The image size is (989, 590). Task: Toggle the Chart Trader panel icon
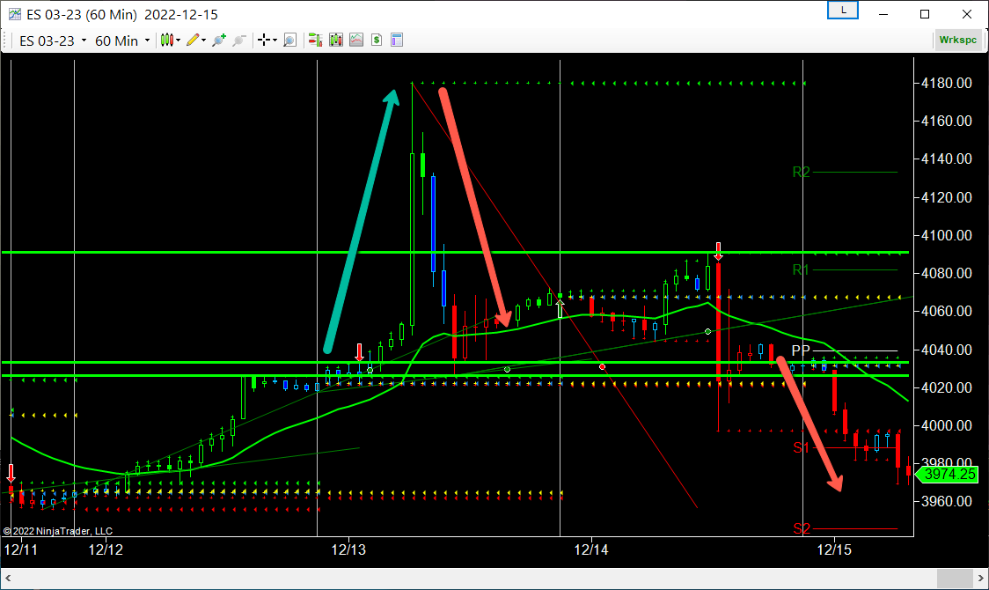pos(315,41)
